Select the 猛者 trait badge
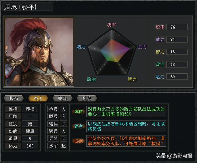This screenshot has height=163, width=197. point(78,126)
